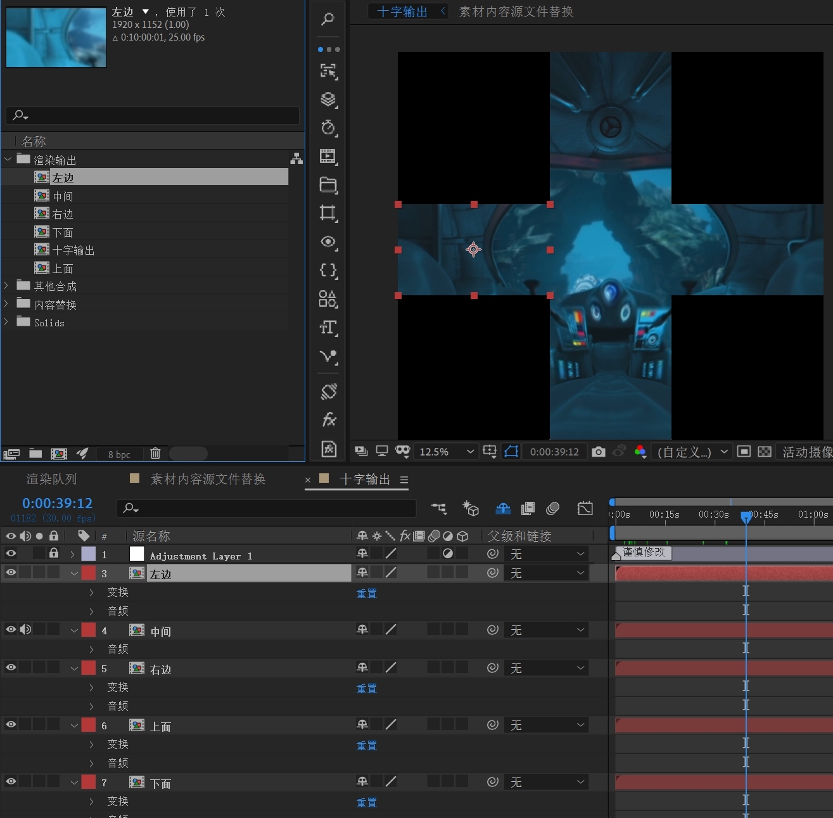Toggle the motion blur icon in timeline

click(x=553, y=508)
